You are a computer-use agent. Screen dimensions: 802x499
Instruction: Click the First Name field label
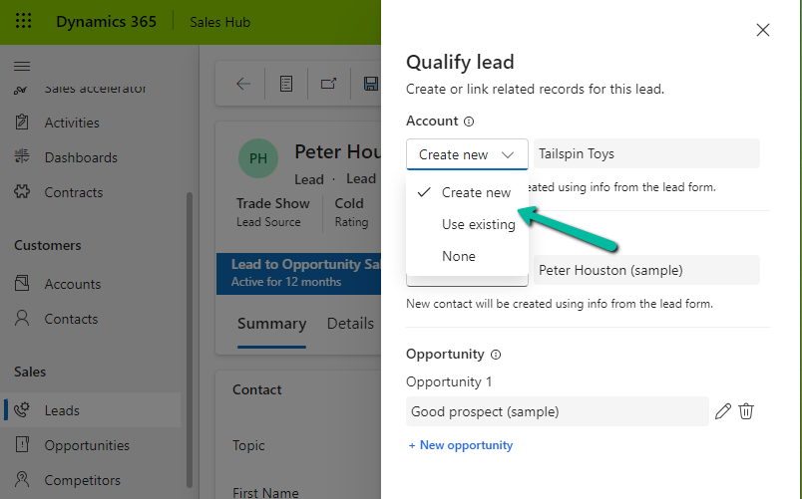coord(265,492)
